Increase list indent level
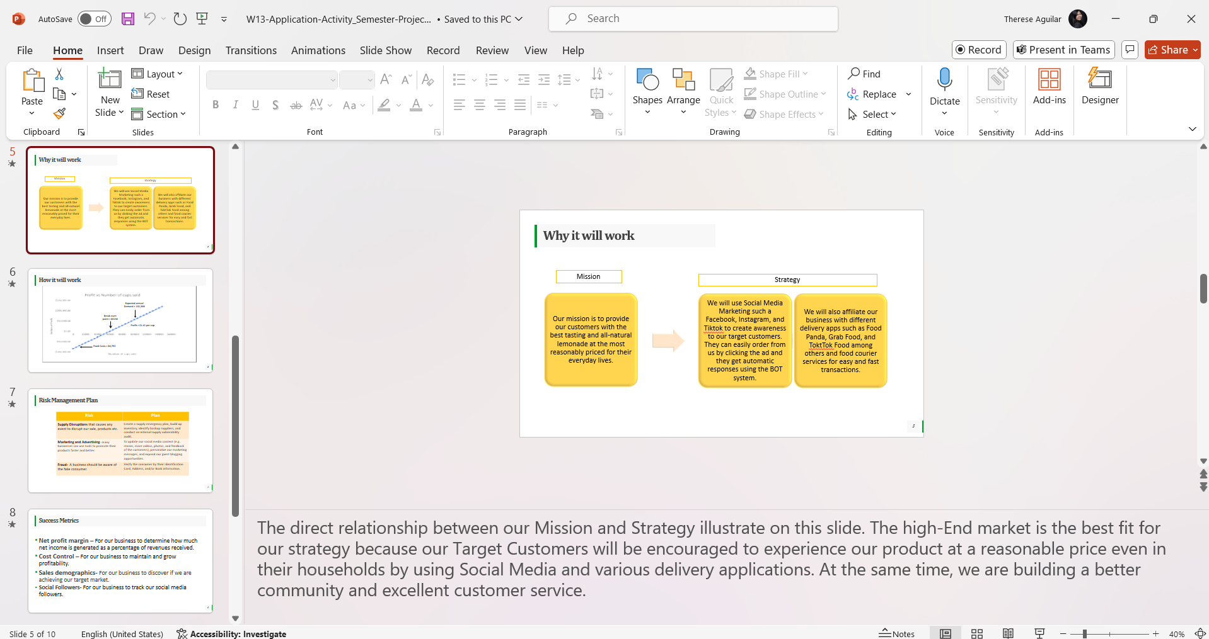Screen dimensions: 1209x639 click(543, 80)
